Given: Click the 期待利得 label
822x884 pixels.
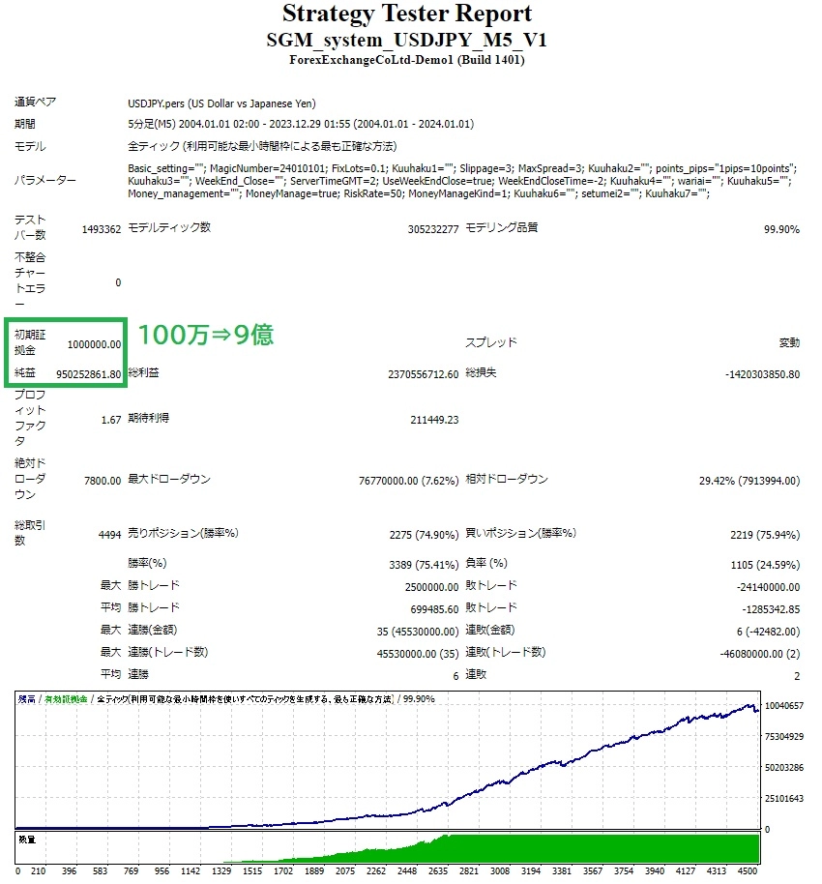Looking at the screenshot, I should point(148,418).
